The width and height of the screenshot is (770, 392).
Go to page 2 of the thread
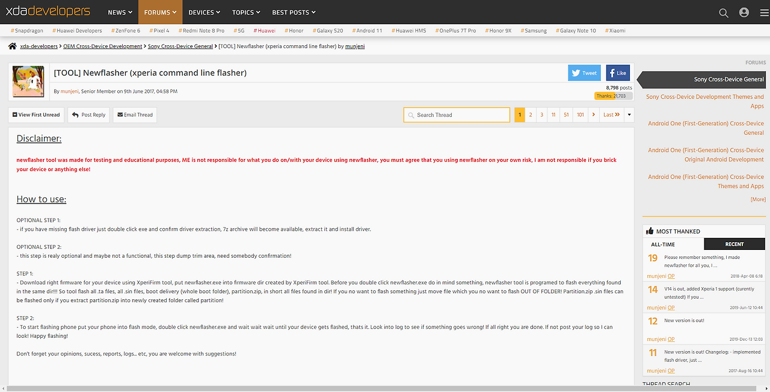(x=531, y=114)
